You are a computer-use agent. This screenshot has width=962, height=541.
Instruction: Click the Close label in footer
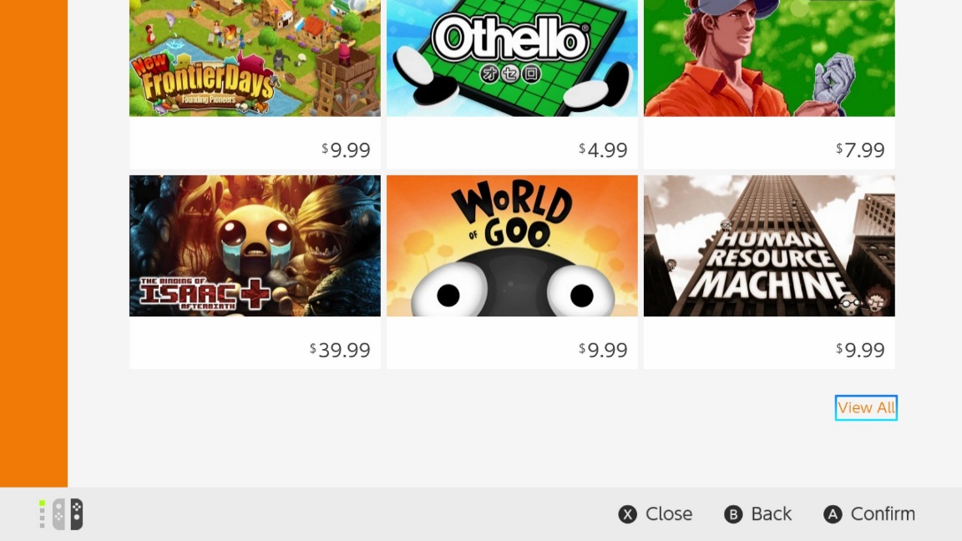[668, 514]
